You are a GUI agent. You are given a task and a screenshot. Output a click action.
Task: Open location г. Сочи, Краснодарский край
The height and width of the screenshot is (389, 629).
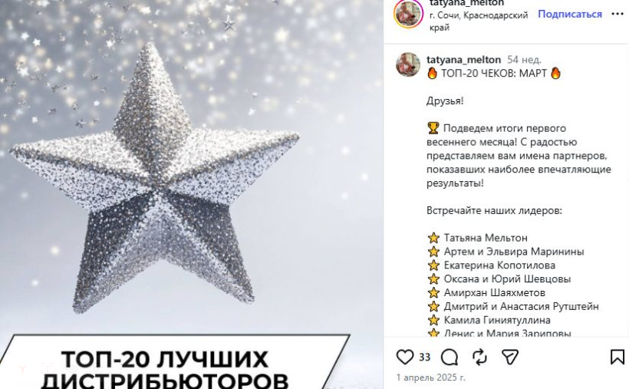point(478,21)
